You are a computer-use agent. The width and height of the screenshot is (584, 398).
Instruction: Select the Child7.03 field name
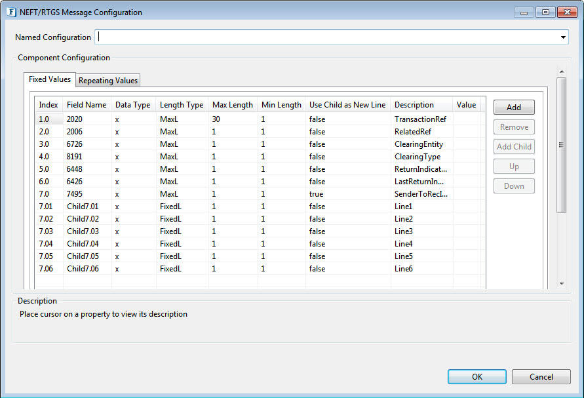point(83,231)
